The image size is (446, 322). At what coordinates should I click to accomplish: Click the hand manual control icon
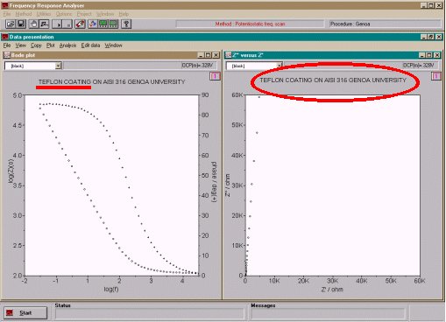tap(33, 24)
